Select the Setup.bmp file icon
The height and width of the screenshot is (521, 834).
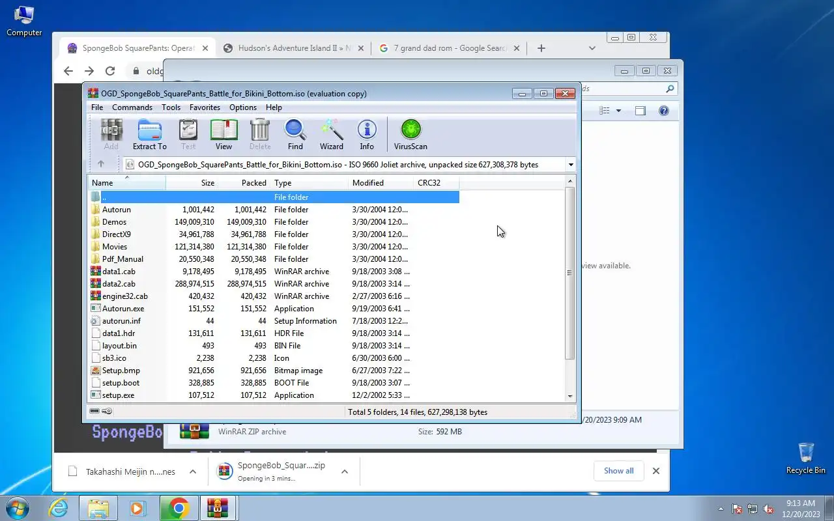96,371
